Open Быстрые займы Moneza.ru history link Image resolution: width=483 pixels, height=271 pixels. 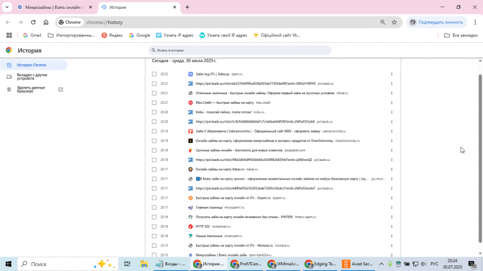pyautogui.click(x=234, y=245)
